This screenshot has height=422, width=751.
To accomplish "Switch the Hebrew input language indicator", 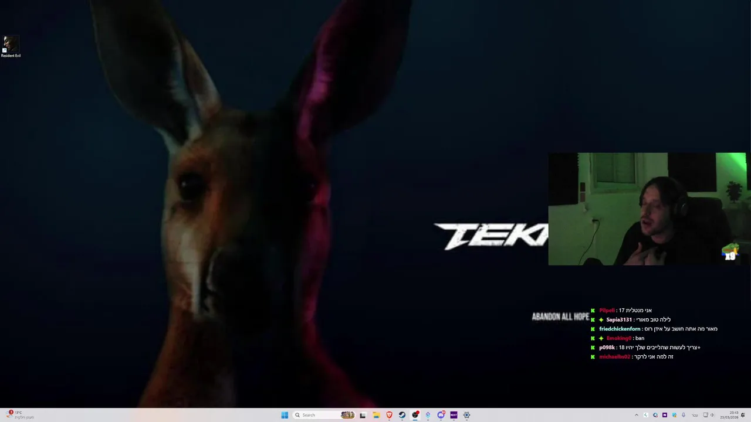I will click(695, 415).
